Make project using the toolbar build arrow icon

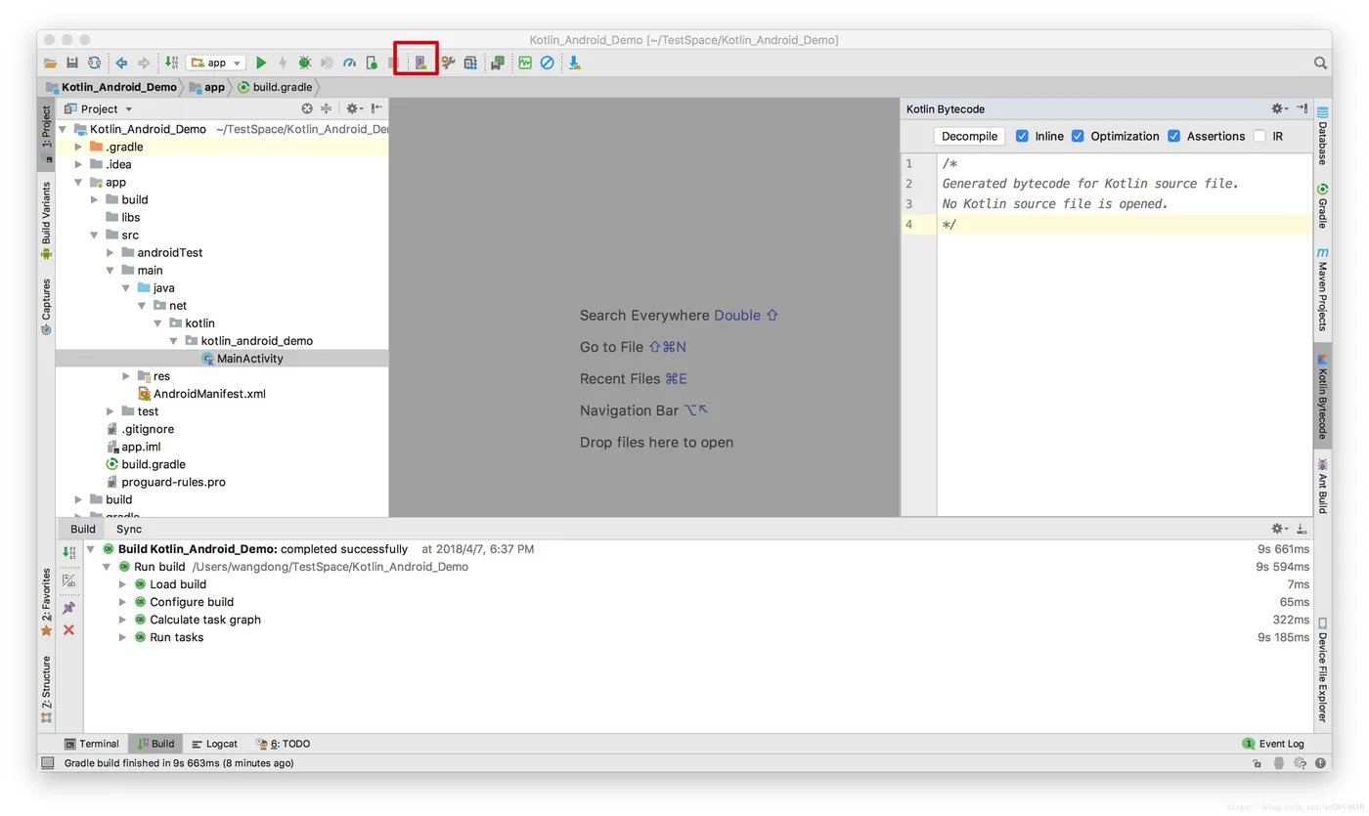point(171,63)
